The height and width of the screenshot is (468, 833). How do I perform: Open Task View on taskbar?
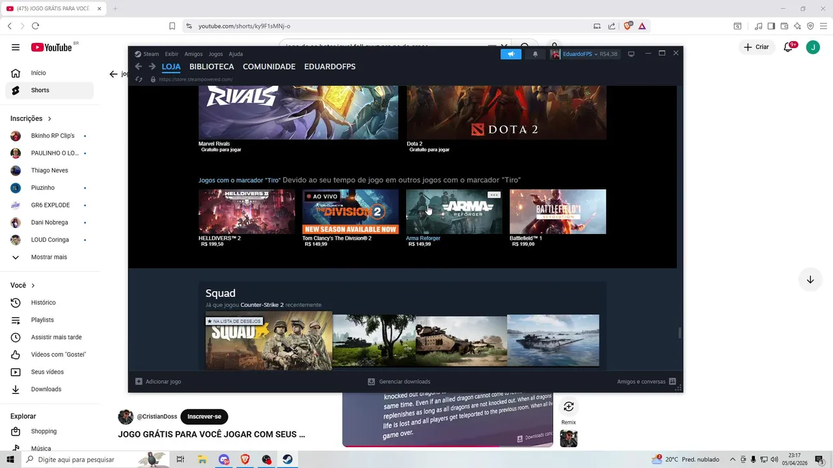[181, 460]
